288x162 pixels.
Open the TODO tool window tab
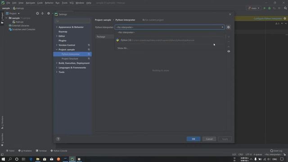click(10, 151)
